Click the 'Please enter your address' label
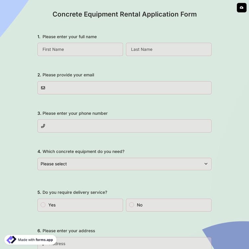Image resolution: width=249 pixels, height=249 pixels. pos(69,231)
